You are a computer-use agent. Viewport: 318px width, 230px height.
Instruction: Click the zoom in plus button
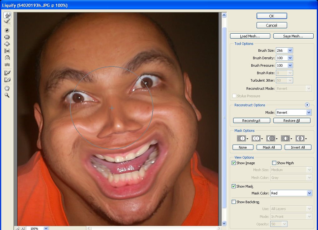(22, 228)
